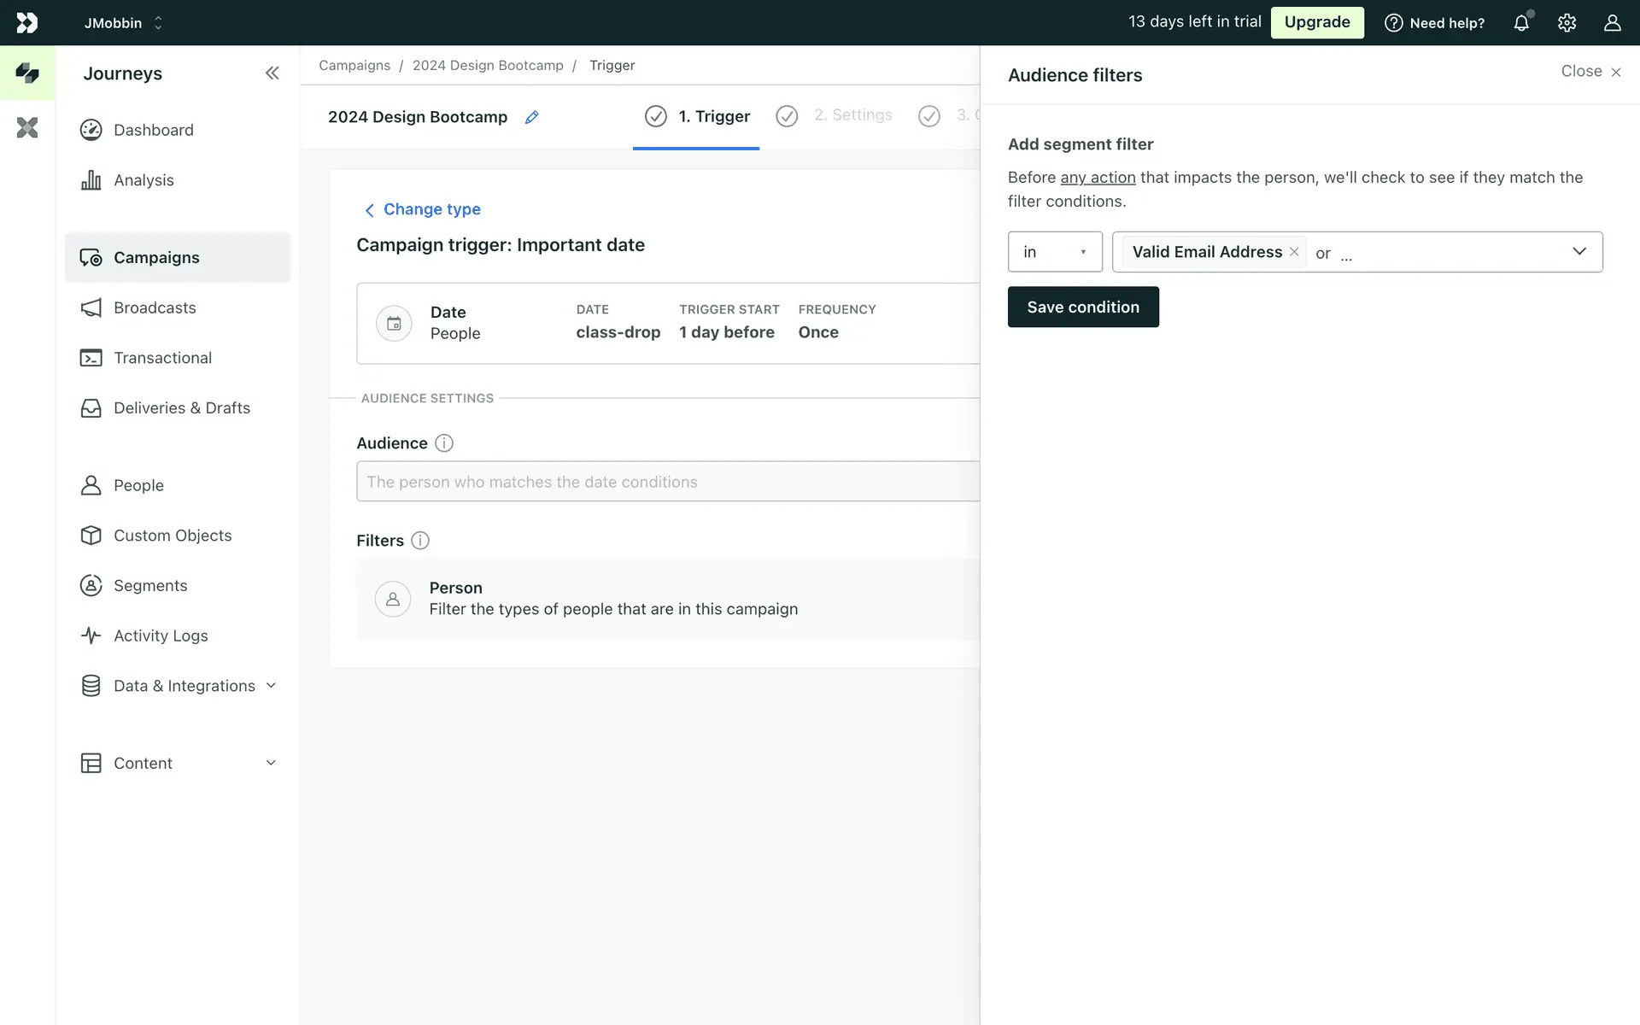The height and width of the screenshot is (1025, 1640).
Task: Open Segments in the sidebar
Action: point(150,586)
